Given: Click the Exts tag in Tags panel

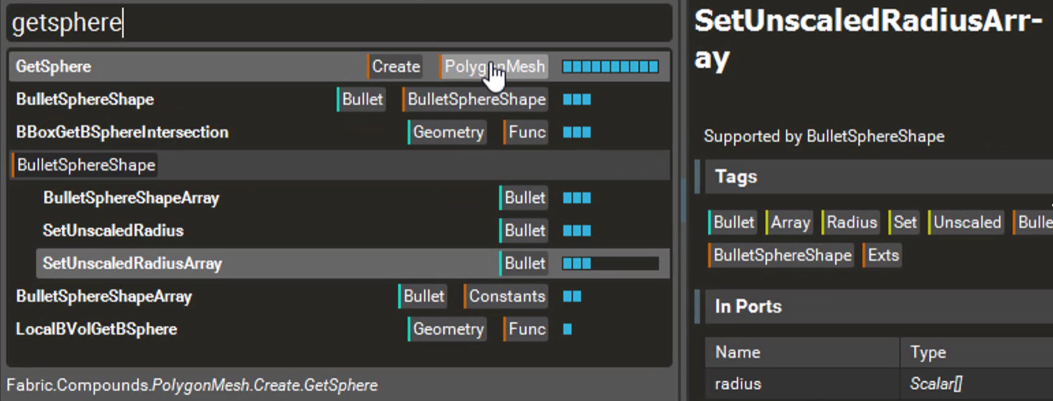Looking at the screenshot, I should pos(883,255).
